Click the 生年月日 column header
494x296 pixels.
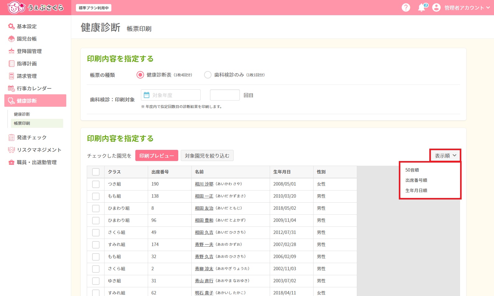[x=291, y=172]
